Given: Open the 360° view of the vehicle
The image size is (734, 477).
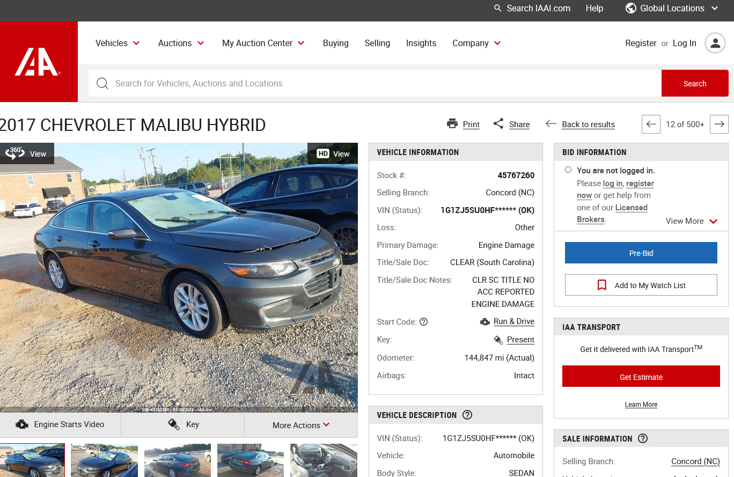Looking at the screenshot, I should 27,153.
